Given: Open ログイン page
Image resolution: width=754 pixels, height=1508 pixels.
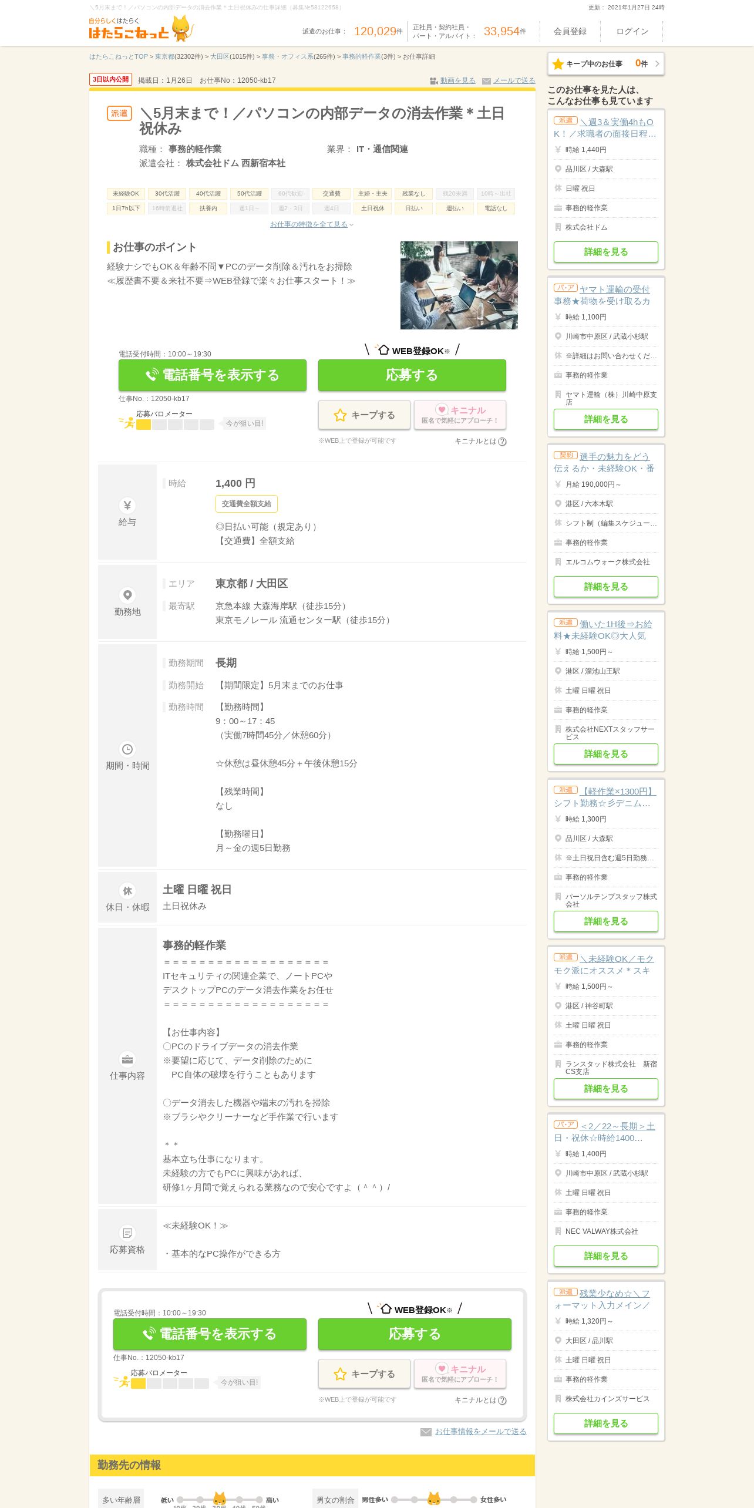Looking at the screenshot, I should click(632, 31).
